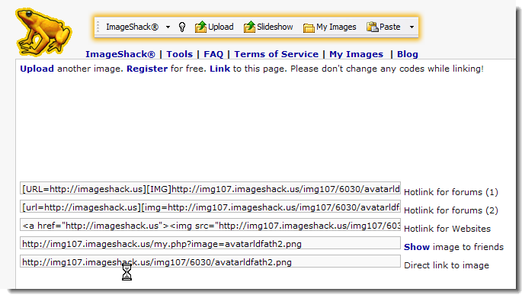Image resolution: width=522 pixels, height=295 pixels.
Task: Select the Hotlink for forums (2) field
Action: point(210,207)
